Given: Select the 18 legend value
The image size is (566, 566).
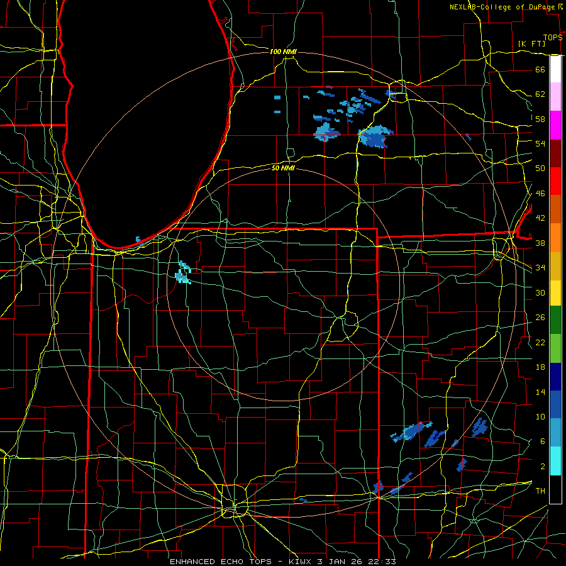Looking at the screenshot, I should 540,367.
